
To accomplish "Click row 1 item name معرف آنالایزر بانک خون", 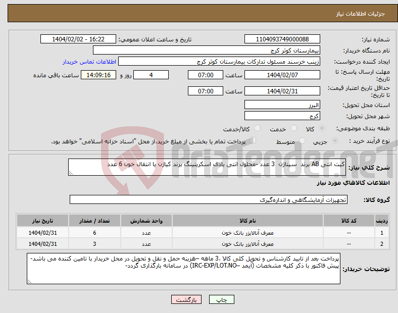I will (247, 233).
